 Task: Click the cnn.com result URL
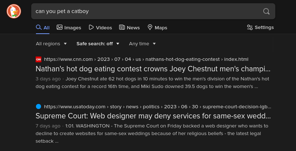click(x=146, y=59)
